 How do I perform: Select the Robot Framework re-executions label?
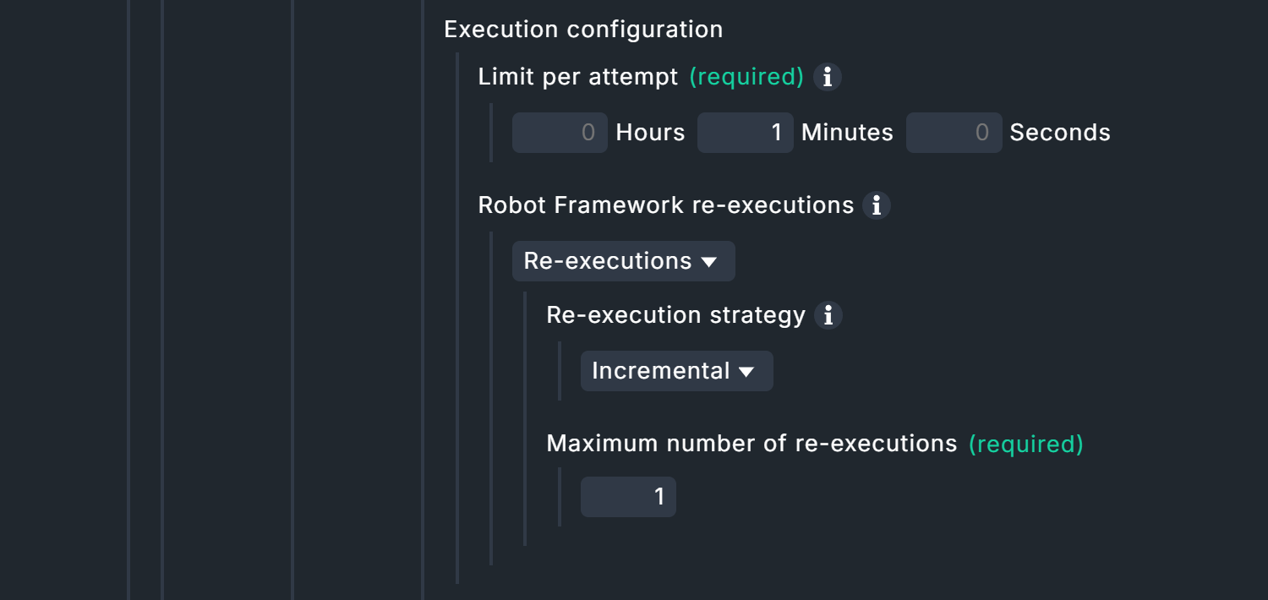[664, 205]
